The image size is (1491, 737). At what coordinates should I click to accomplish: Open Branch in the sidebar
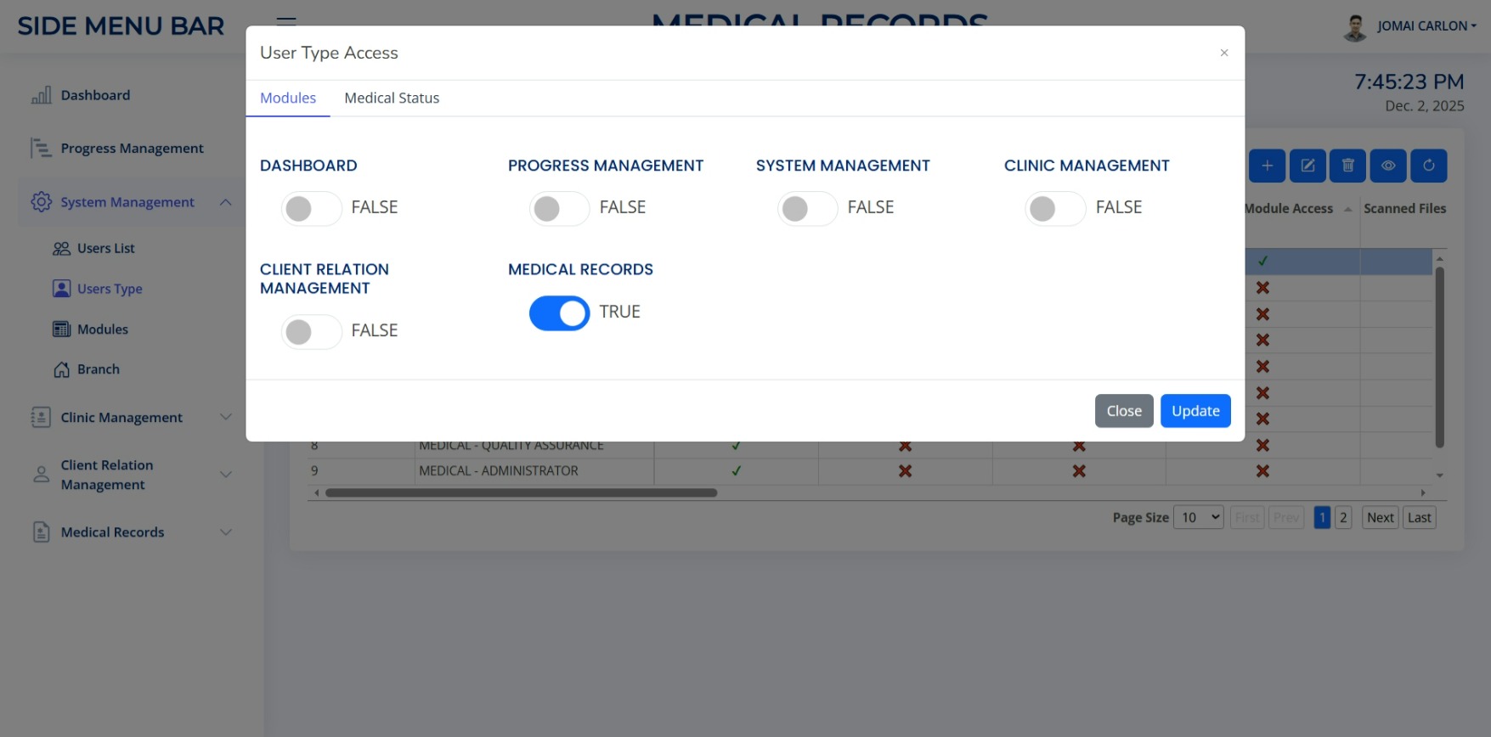click(x=98, y=369)
